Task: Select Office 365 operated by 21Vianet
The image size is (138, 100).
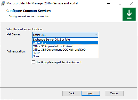Action: 65,46
